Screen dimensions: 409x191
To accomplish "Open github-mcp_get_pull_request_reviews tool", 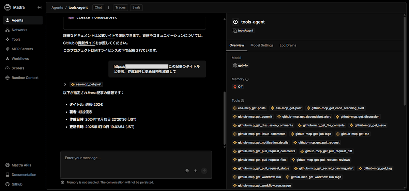I will tap(321, 160).
